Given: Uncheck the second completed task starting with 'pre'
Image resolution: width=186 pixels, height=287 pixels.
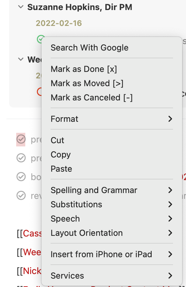Looking at the screenshot, I should [21, 158].
